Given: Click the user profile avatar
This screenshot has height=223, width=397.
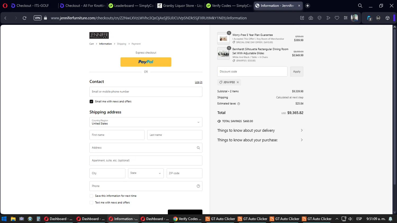Looking at the screenshot, I should (x=354, y=18).
